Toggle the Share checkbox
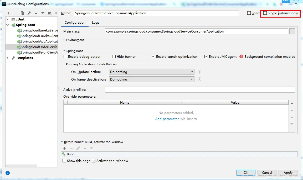This screenshot has height=180, width=303. [249, 13]
